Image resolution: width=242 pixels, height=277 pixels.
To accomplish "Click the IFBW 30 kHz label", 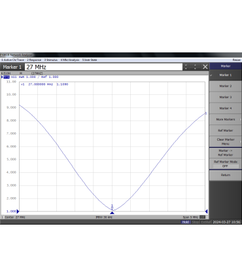I will 104,217.
